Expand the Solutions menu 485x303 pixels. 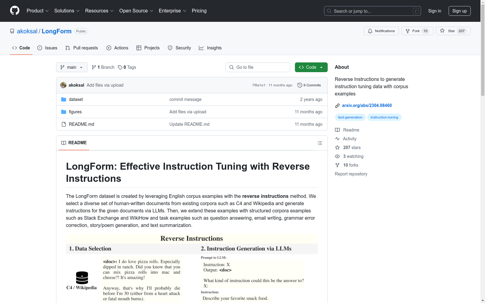[67, 11]
